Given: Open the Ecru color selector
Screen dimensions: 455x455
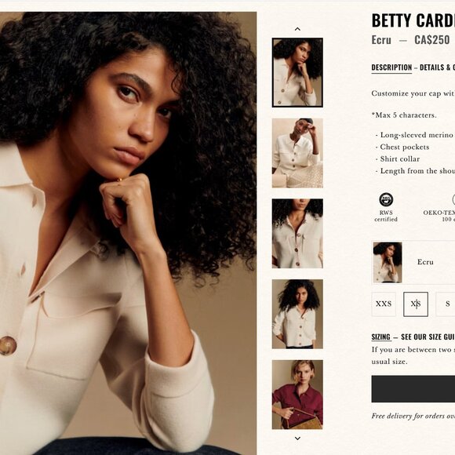Looking at the screenshot, I should point(413,262).
